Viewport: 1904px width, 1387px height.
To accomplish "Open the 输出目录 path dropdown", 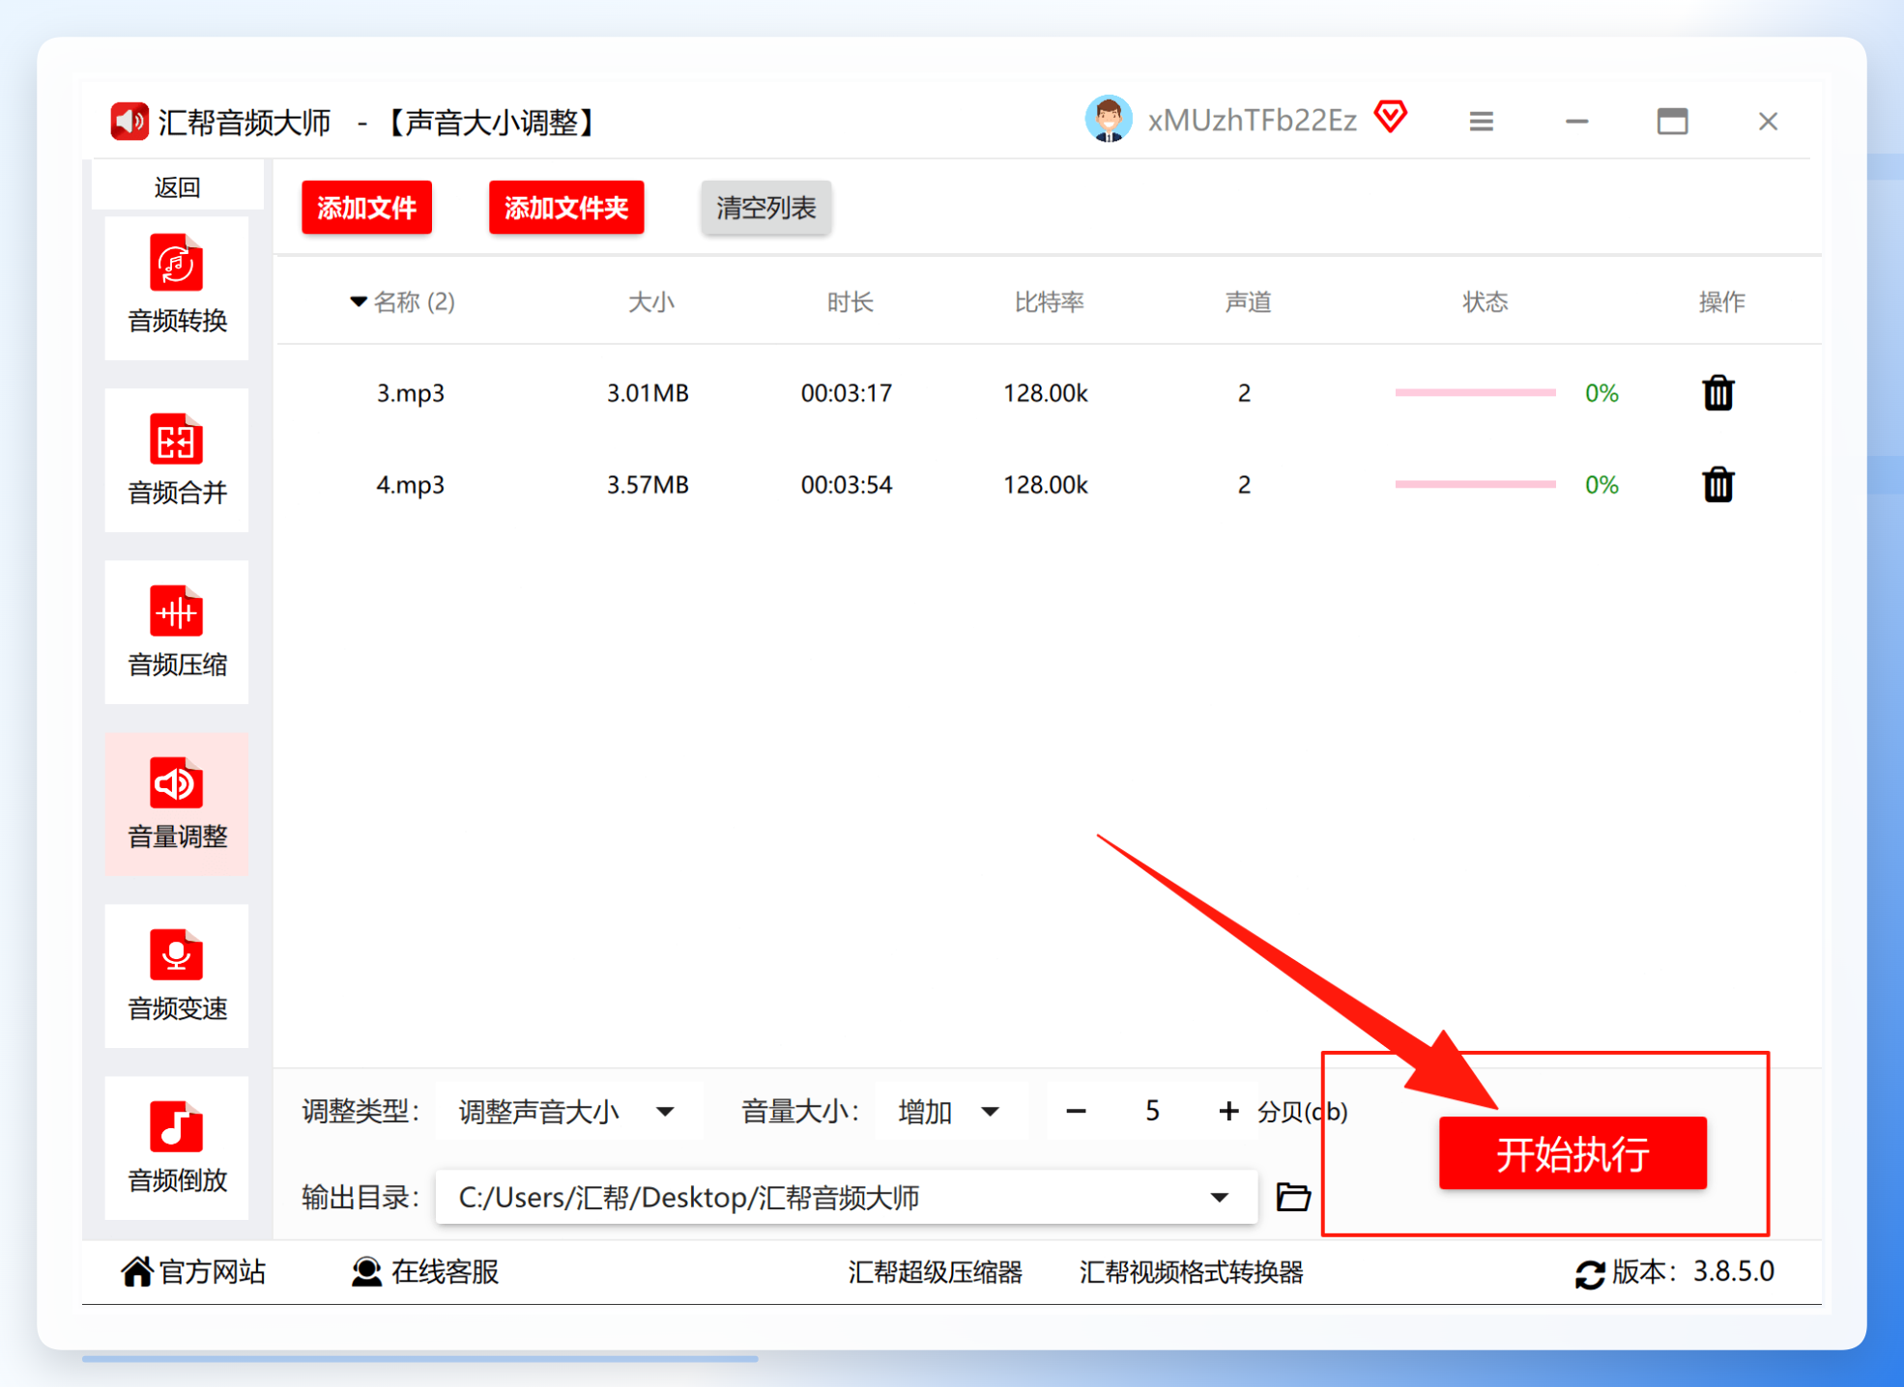I will pyautogui.click(x=847, y=1198).
